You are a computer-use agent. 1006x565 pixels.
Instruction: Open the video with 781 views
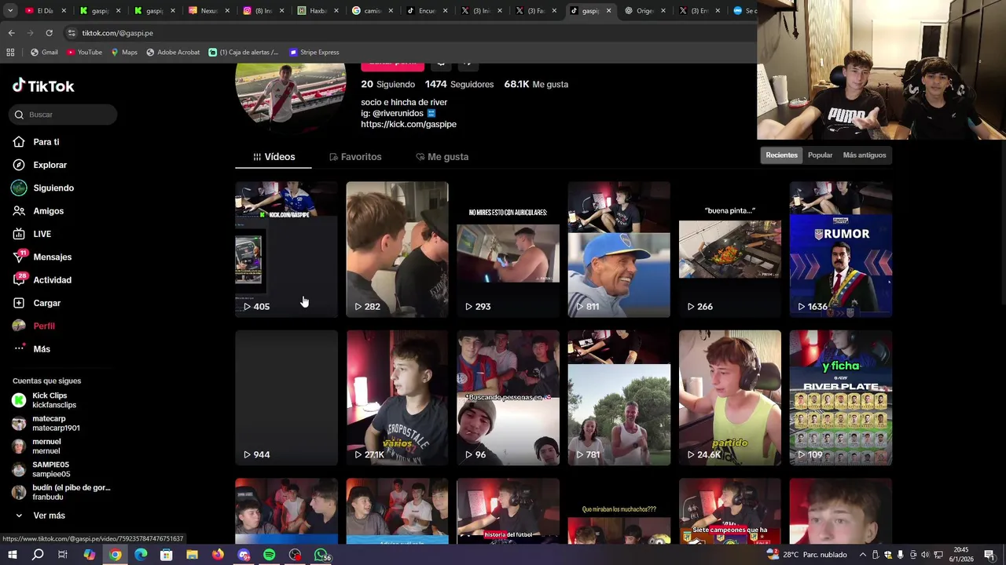tap(619, 398)
